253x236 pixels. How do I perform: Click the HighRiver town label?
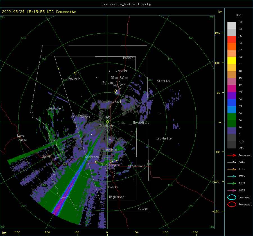pyautogui.click(x=117, y=197)
